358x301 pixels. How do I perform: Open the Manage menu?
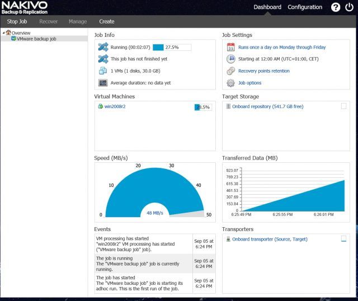click(x=78, y=21)
